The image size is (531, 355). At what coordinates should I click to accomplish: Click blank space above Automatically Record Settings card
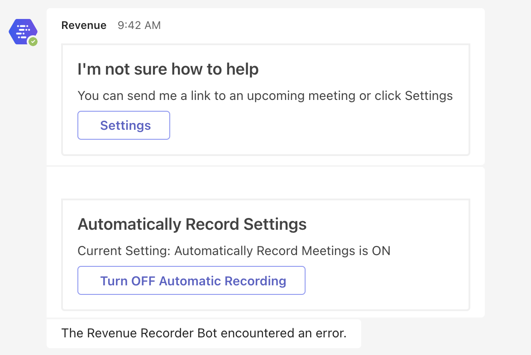click(x=265, y=183)
